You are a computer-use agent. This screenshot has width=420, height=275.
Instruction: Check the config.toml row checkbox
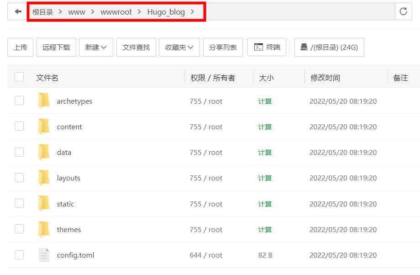(x=19, y=255)
